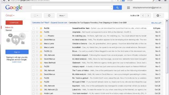Click importance marker on 'My initial analysis' email
This screenshot has height=95, width=169.
coord(41,74)
